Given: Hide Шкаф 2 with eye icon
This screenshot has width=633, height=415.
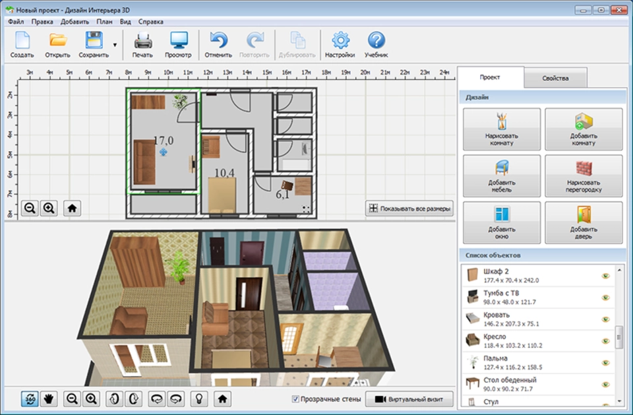Looking at the screenshot, I should 605,276.
